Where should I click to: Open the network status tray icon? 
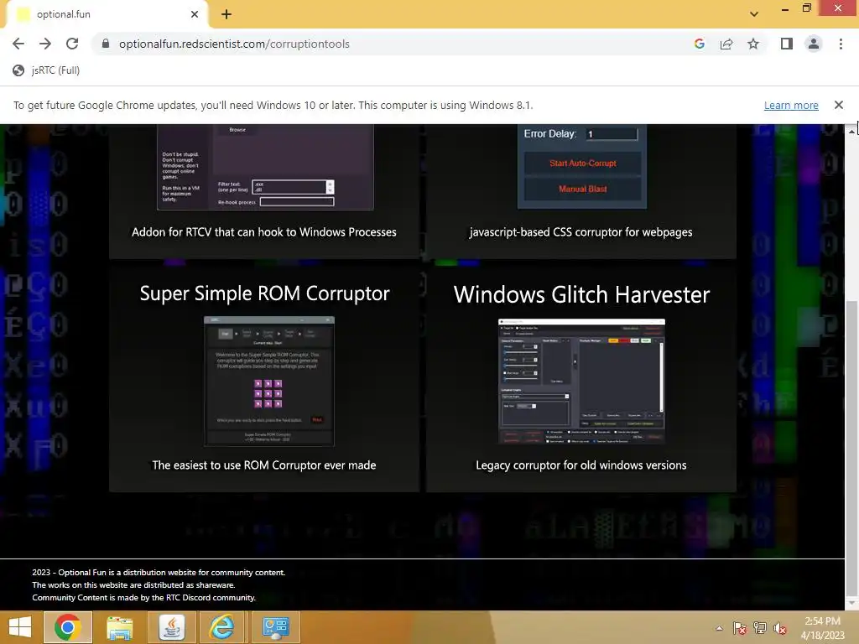point(760,628)
